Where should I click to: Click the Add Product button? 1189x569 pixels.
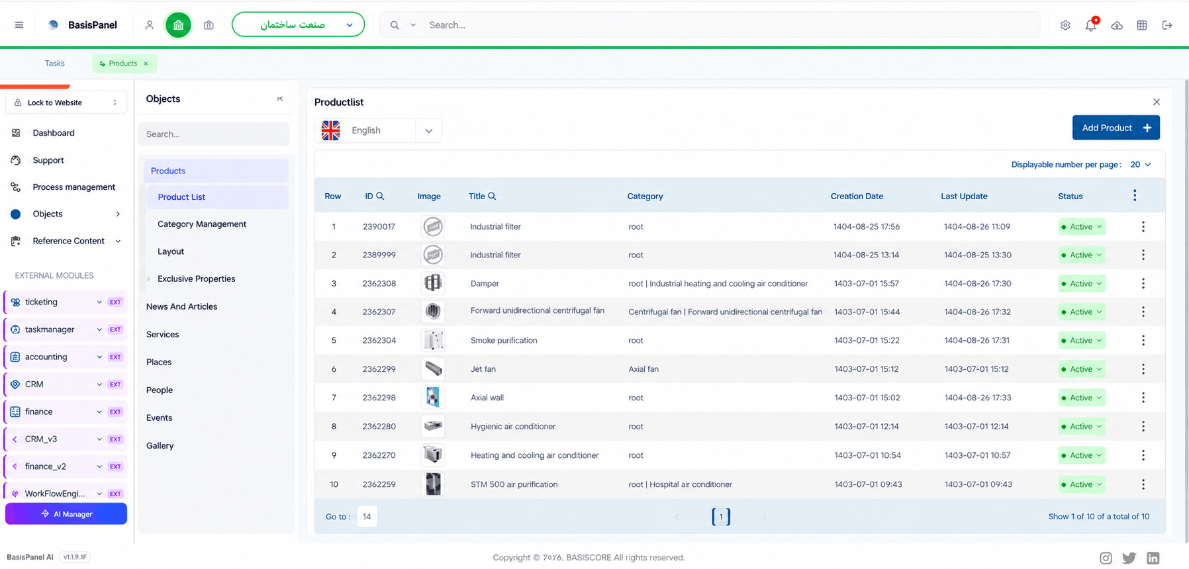tap(1116, 128)
